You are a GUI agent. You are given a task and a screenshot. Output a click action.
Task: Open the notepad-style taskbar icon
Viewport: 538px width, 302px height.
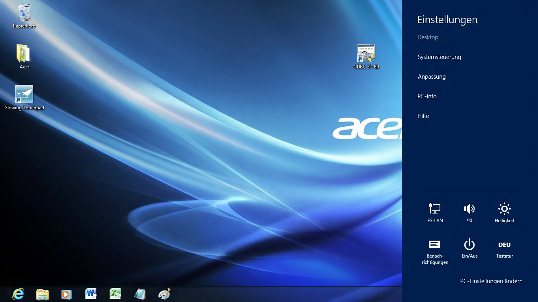140,294
